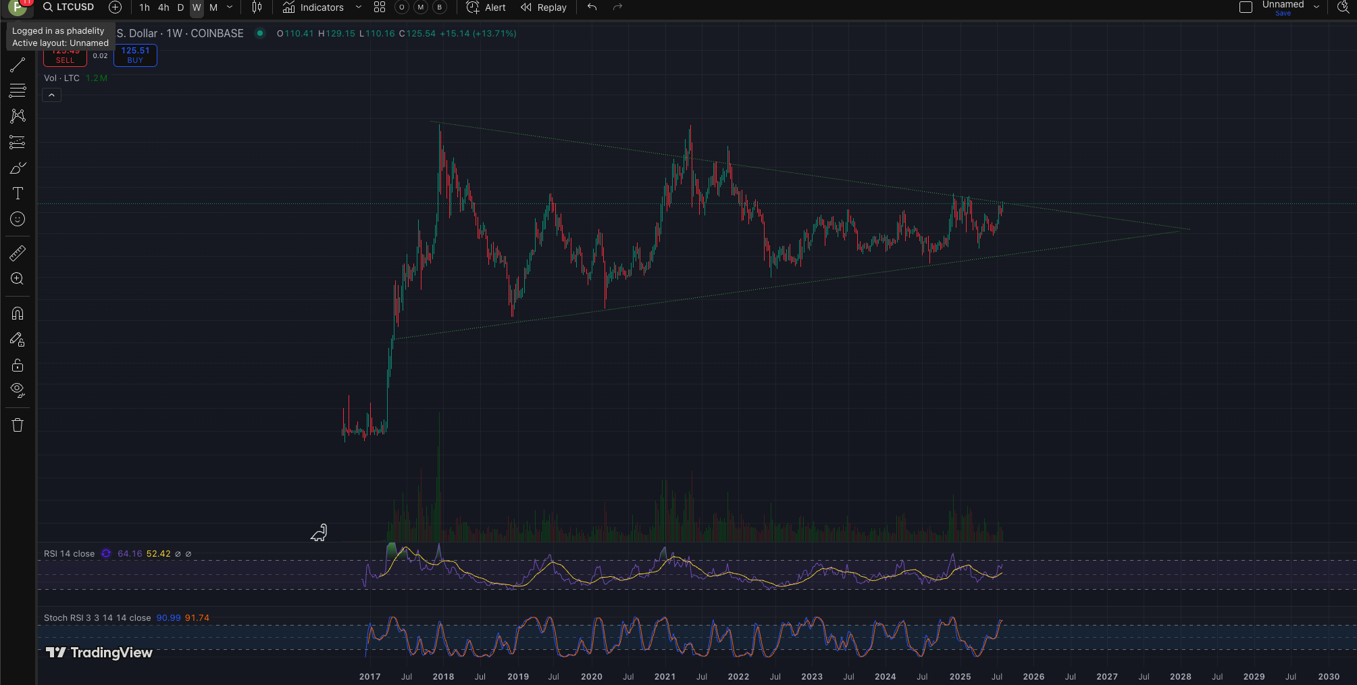Select the Stoch RSI 3 3 14 14 label
The image size is (1357, 685).
tap(97, 618)
